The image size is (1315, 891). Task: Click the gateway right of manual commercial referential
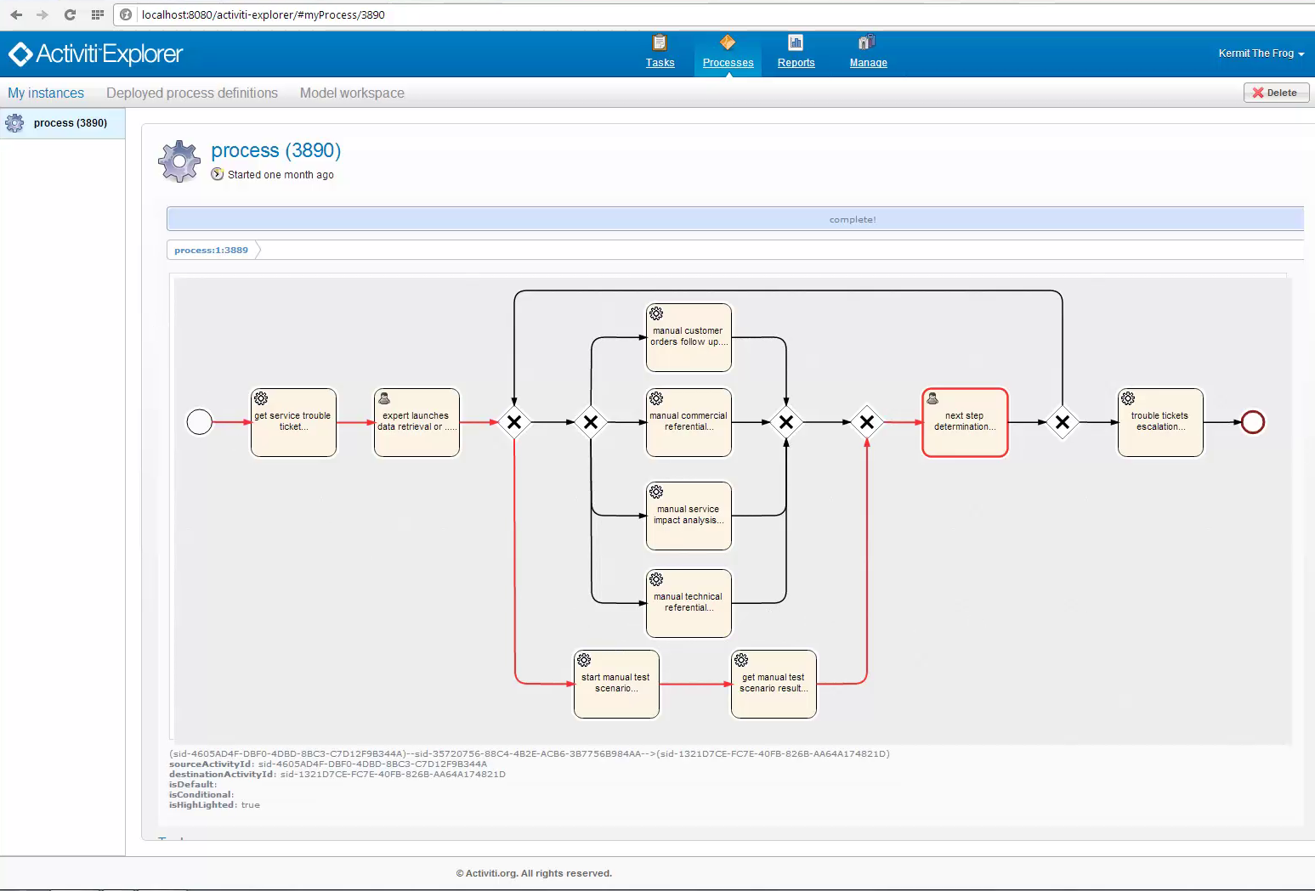click(786, 422)
